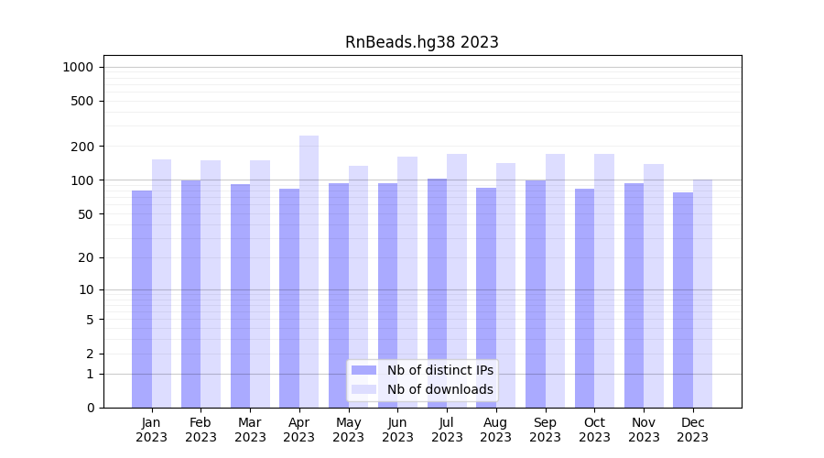Select the February downloads bar
This screenshot has width=824, height=458.
(211, 284)
